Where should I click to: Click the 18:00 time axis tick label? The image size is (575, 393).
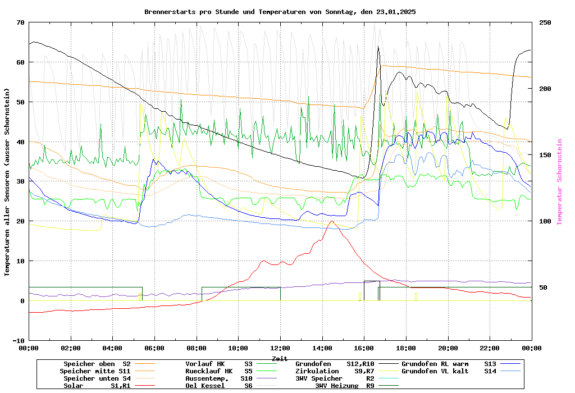[x=406, y=348]
